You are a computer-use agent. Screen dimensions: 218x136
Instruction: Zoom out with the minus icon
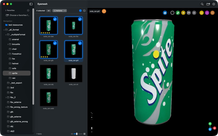[x=92, y=132]
